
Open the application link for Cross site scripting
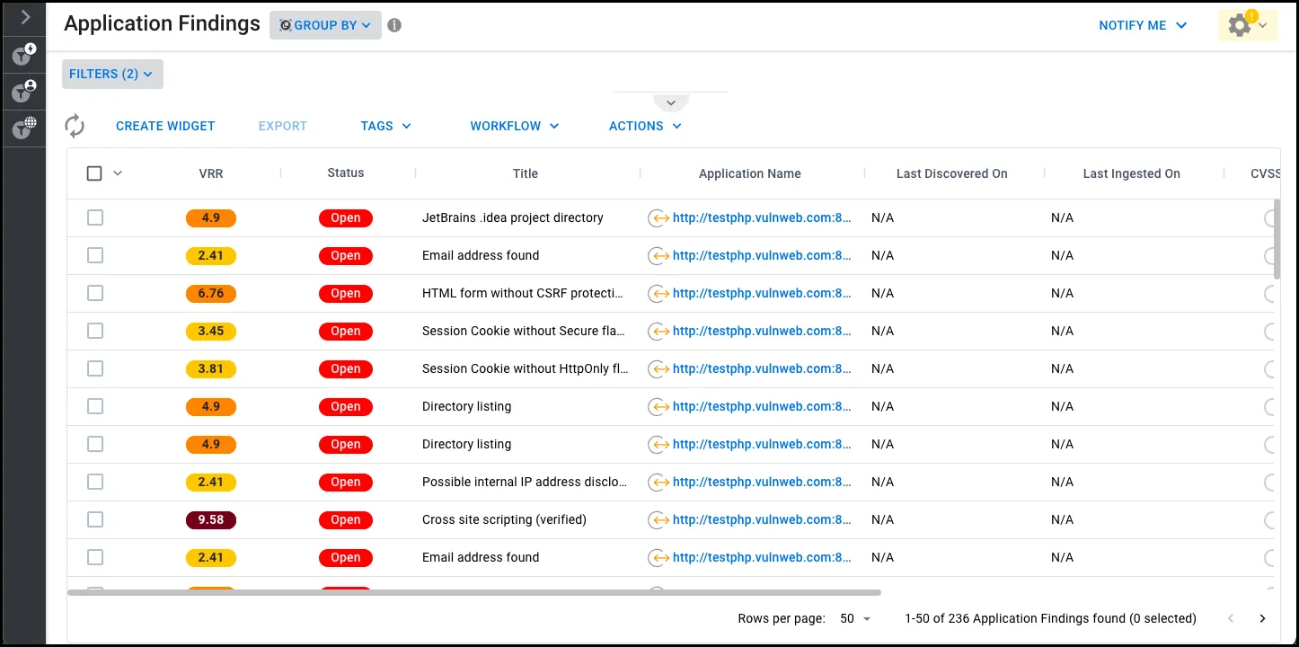(x=762, y=520)
